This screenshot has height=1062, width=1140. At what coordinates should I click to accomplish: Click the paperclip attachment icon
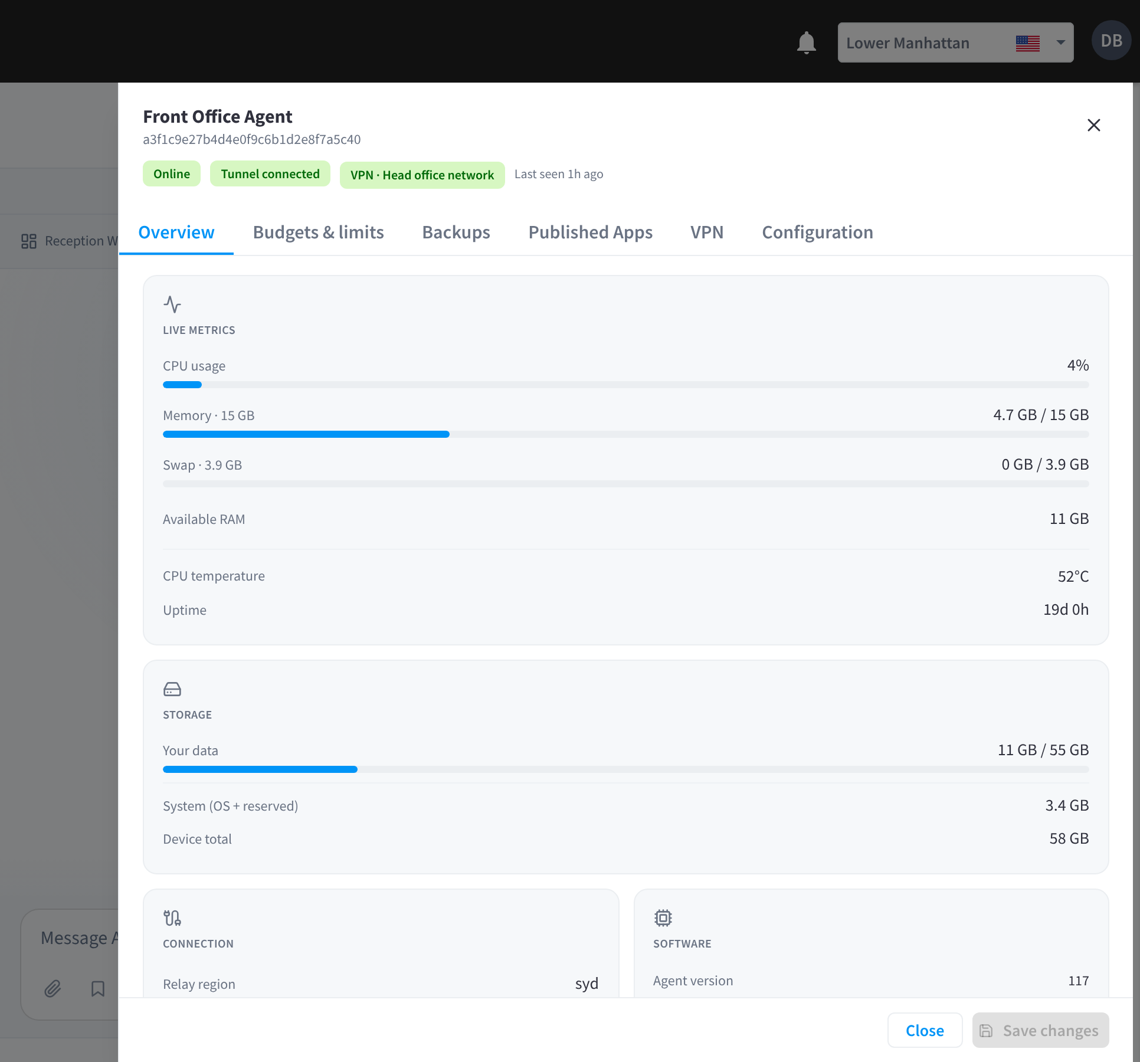(53, 988)
